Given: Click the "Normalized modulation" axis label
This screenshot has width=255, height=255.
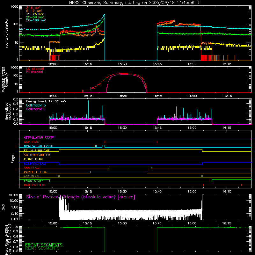Looking at the screenshot, I should tap(8, 111).
